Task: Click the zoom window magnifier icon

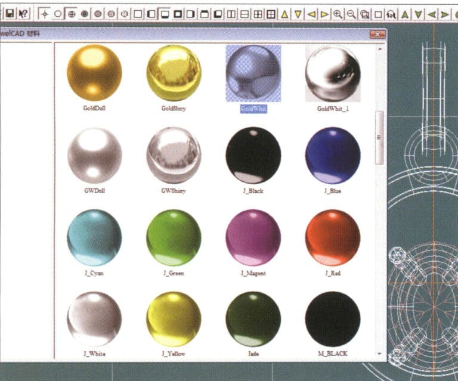Action: [x=364, y=14]
